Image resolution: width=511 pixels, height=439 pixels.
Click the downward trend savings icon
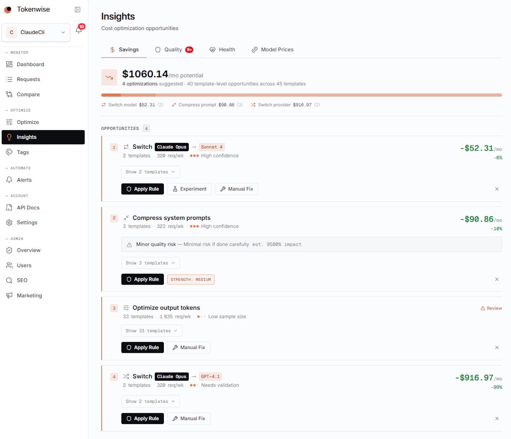(x=109, y=78)
